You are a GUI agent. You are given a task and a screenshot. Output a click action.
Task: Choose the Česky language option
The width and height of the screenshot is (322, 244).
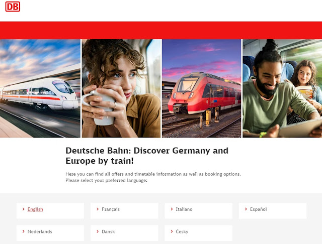tap(182, 231)
